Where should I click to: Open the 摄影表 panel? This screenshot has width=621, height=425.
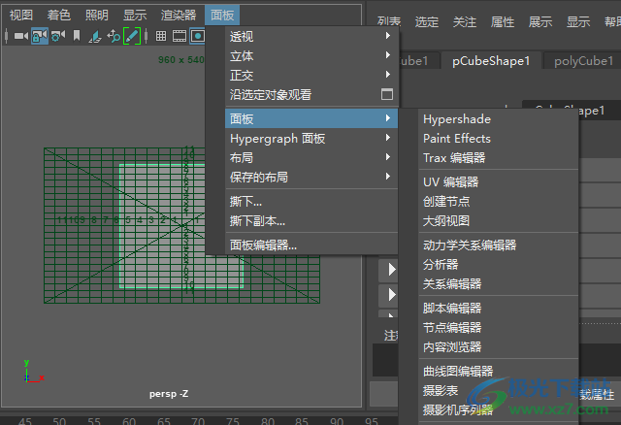498,390
